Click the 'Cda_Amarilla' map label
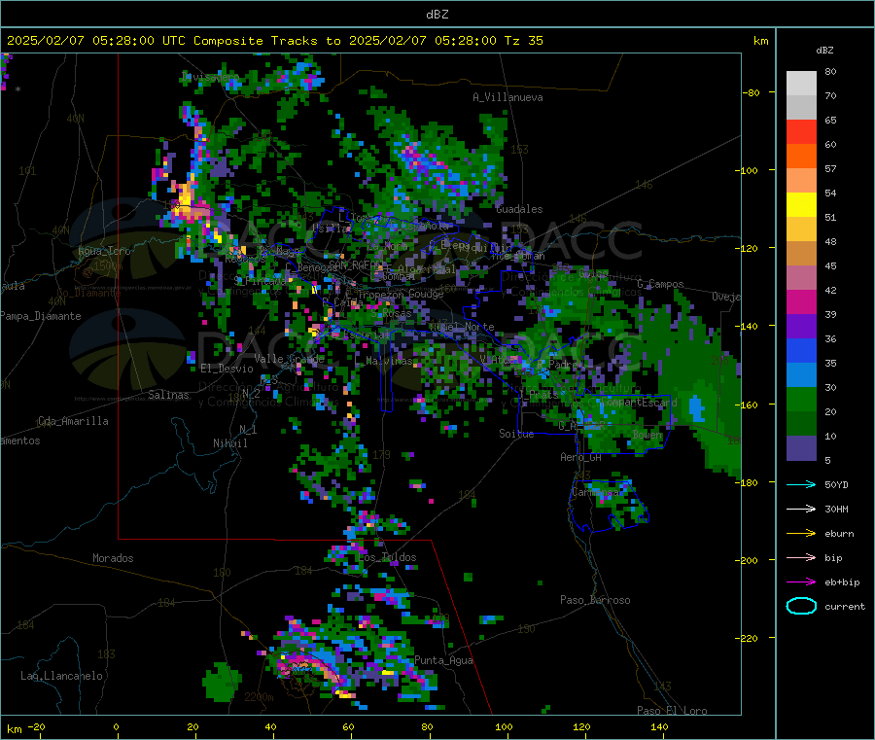Image resolution: width=875 pixels, height=740 pixels. pos(73,421)
